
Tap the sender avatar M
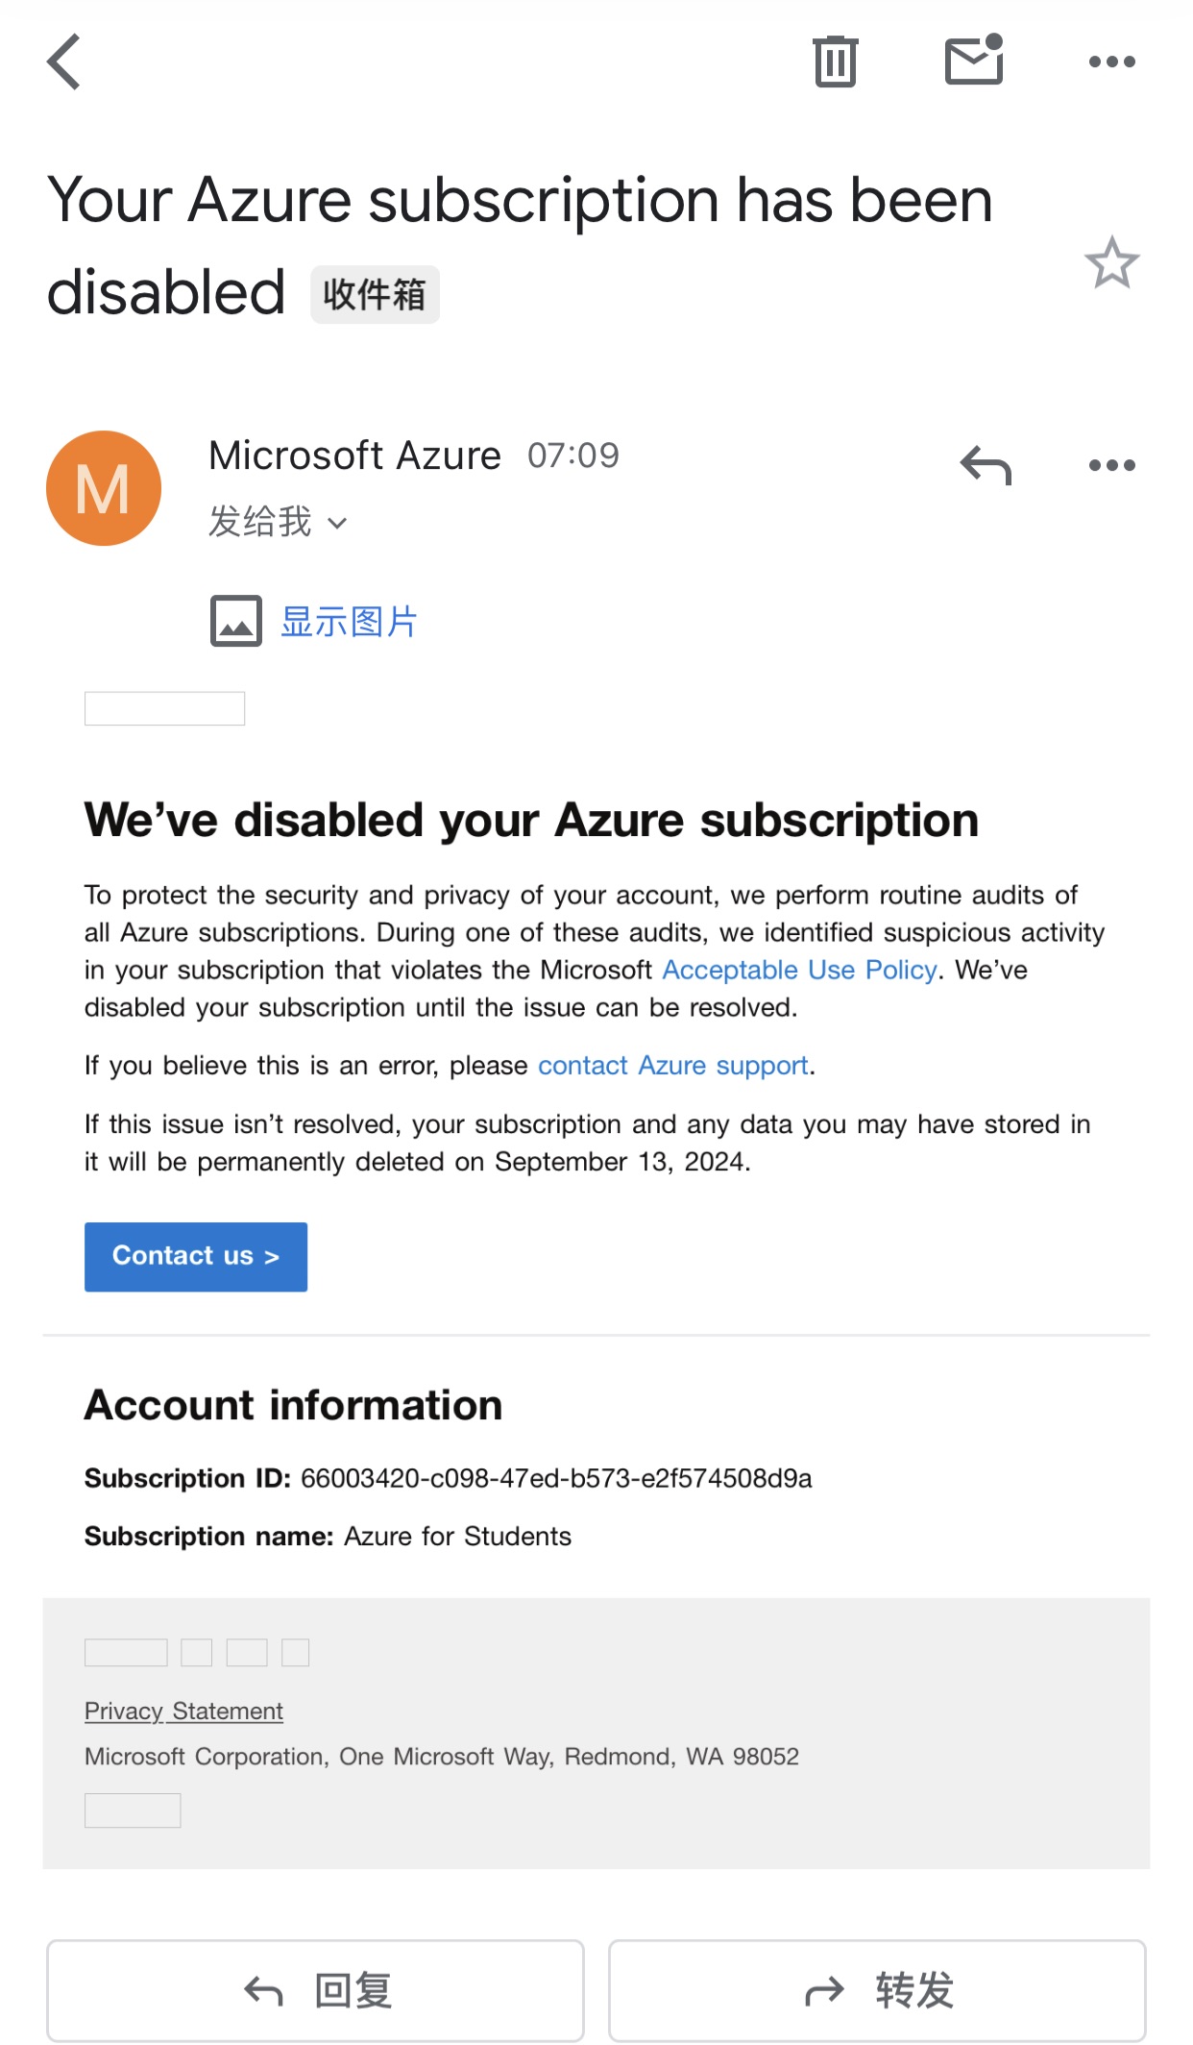click(x=104, y=488)
